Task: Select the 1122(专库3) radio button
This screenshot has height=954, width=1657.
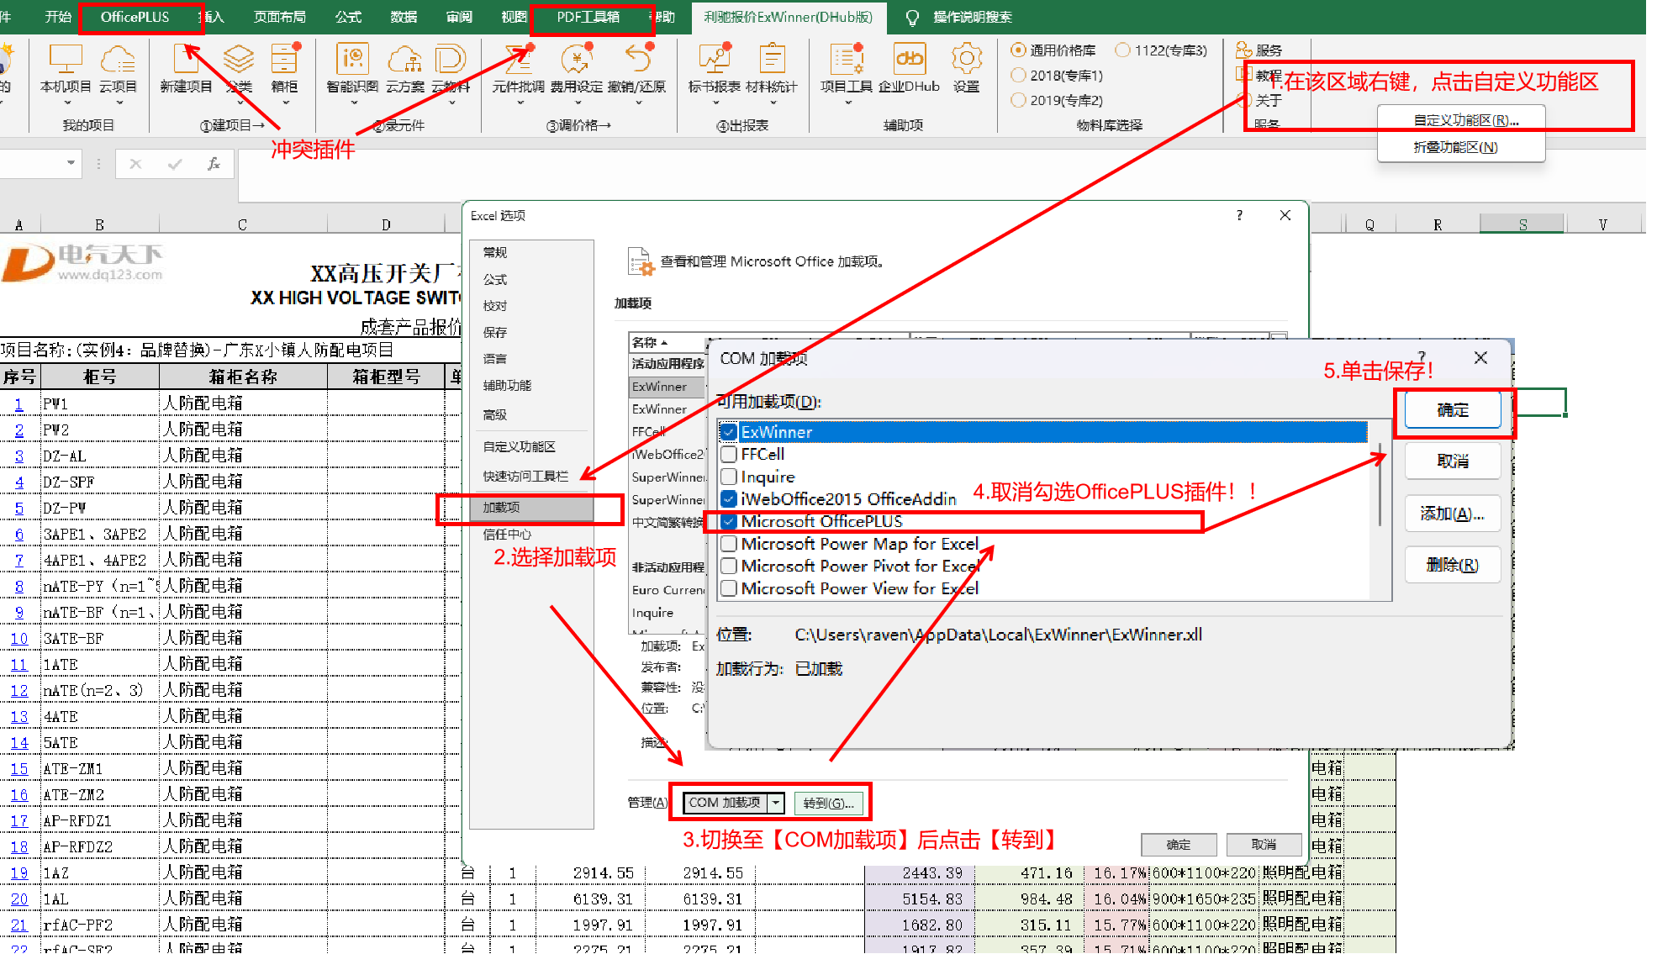Action: pos(1122,50)
